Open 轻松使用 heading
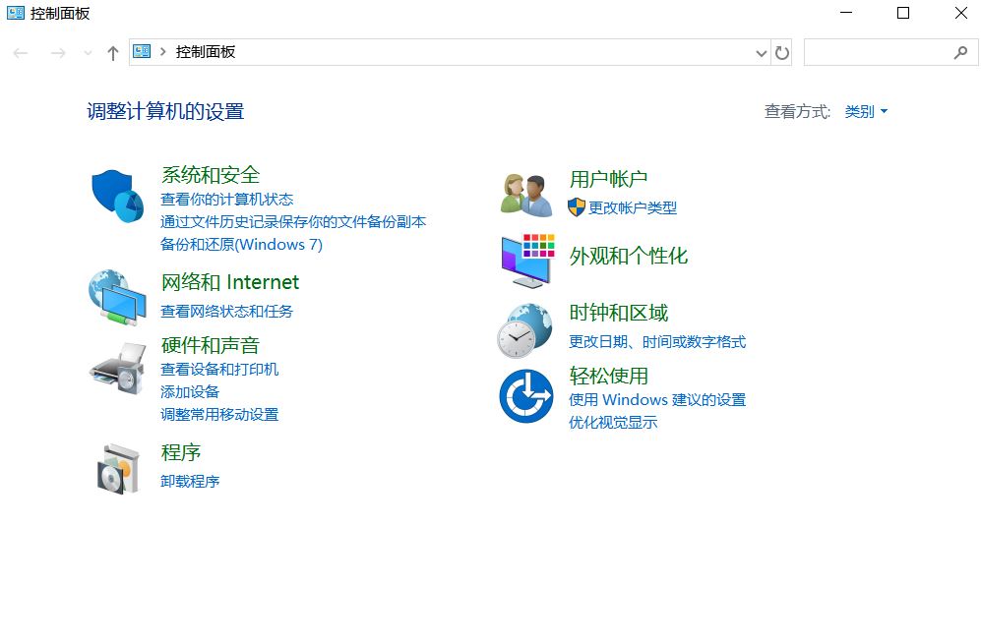This screenshot has width=981, height=643. tap(608, 376)
